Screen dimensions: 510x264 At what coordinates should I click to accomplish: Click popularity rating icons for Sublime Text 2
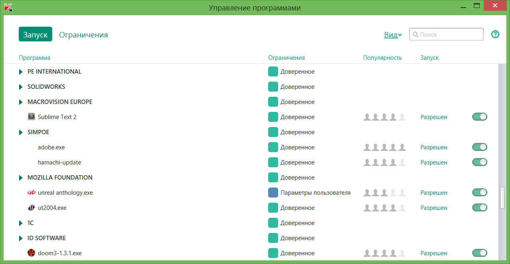[384, 117]
